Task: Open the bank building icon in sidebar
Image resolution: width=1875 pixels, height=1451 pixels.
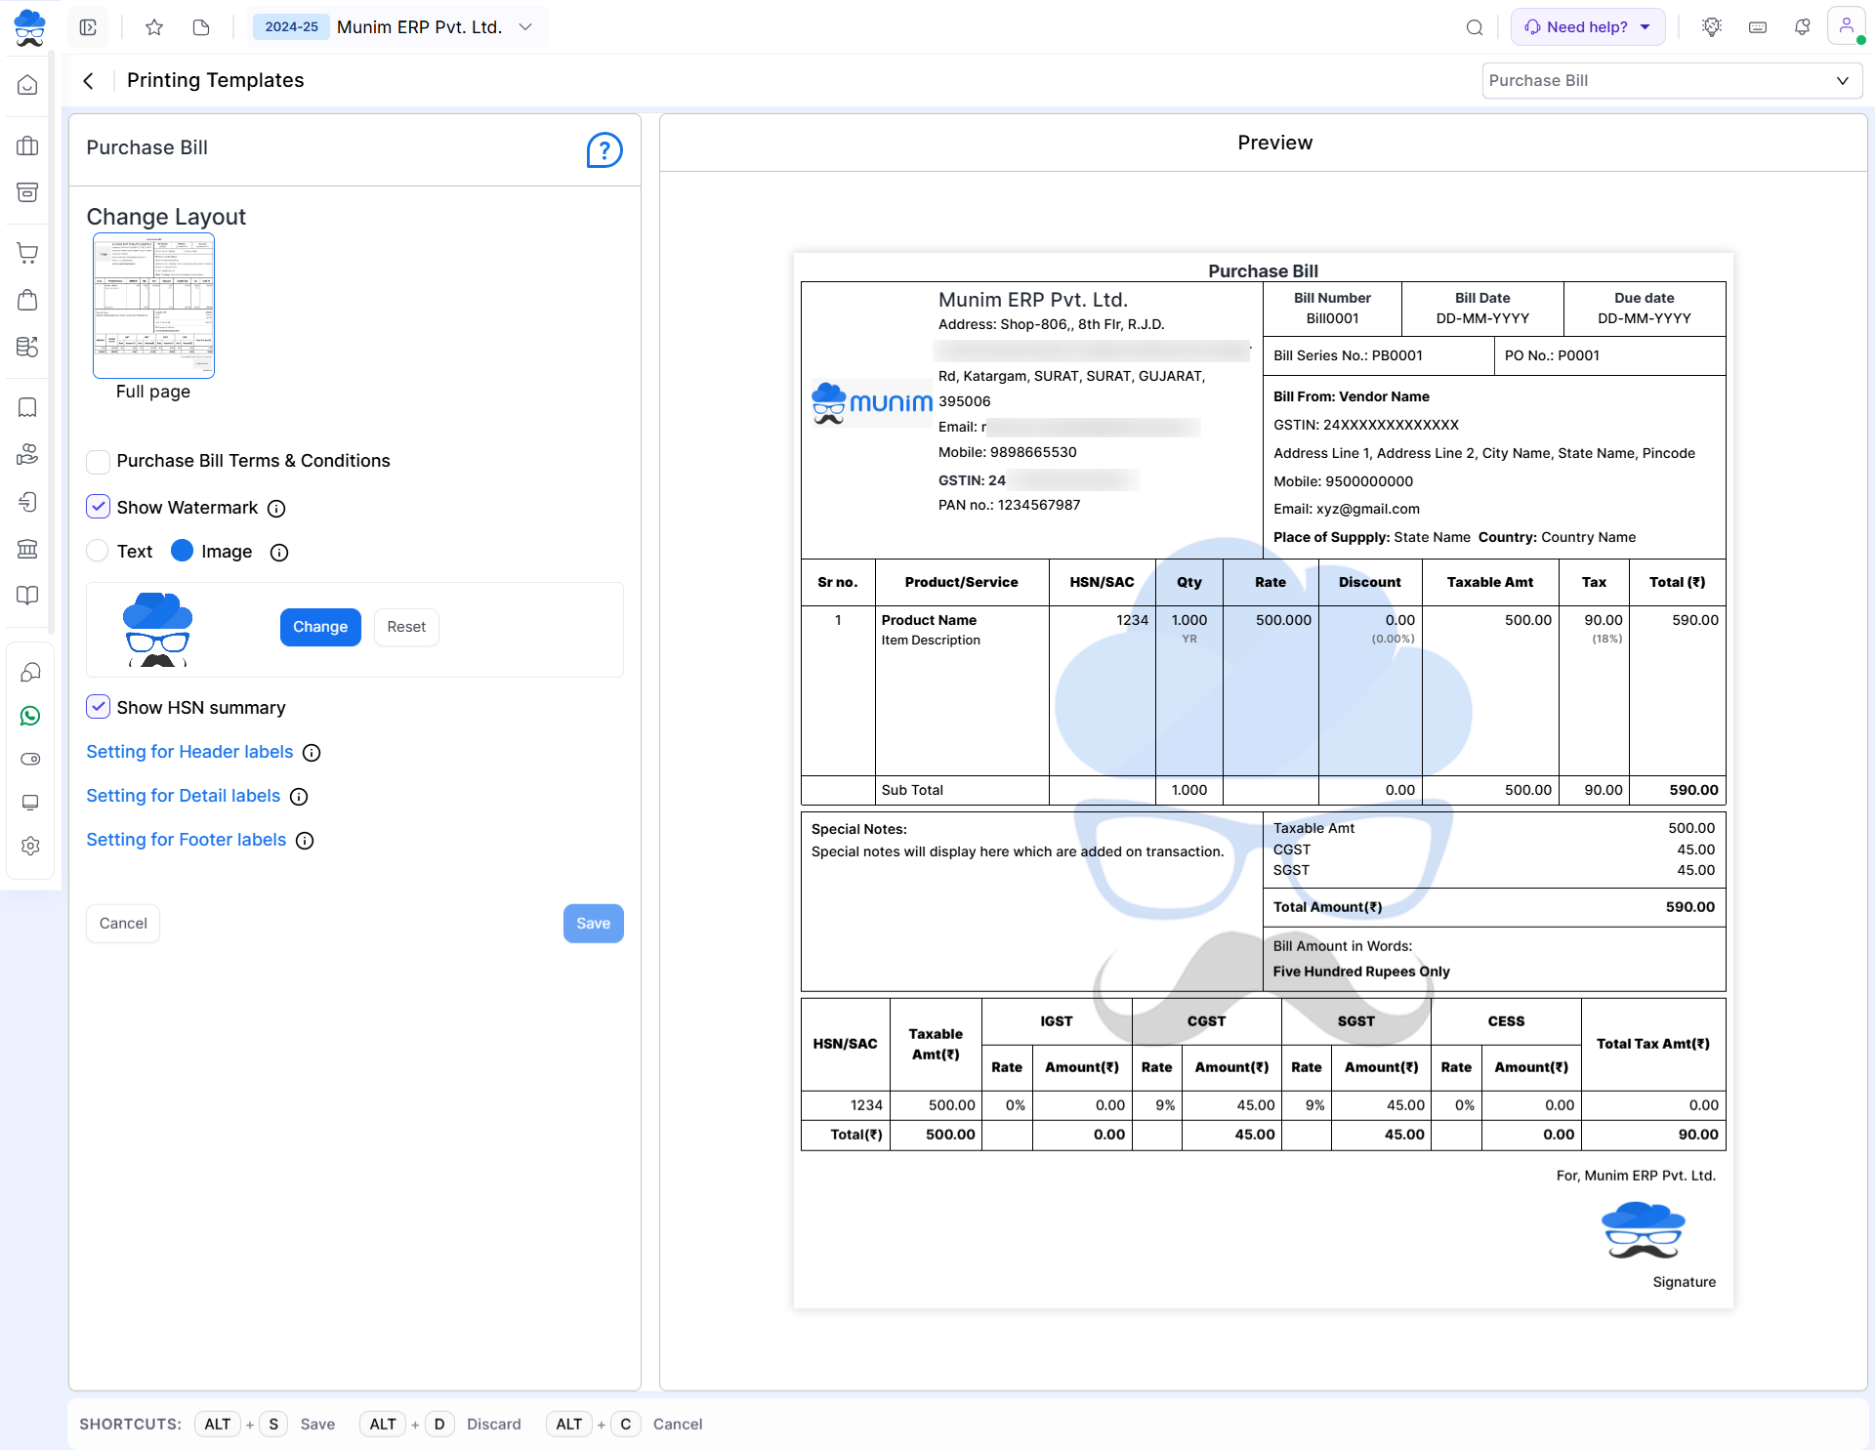Action: pos(28,549)
